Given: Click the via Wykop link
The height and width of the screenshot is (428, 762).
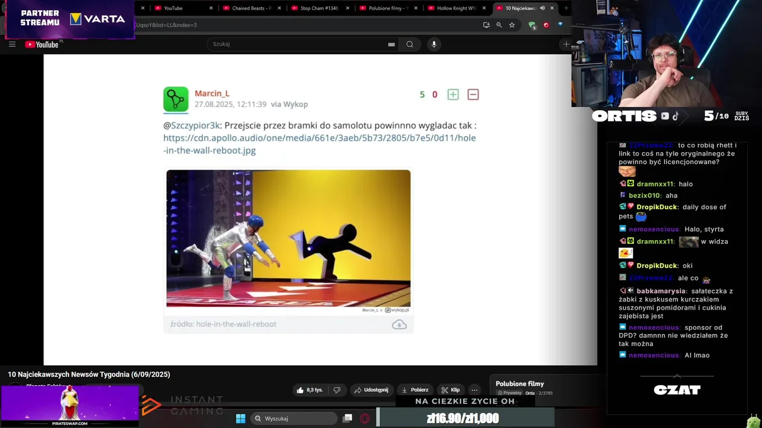Looking at the screenshot, I should click(289, 104).
